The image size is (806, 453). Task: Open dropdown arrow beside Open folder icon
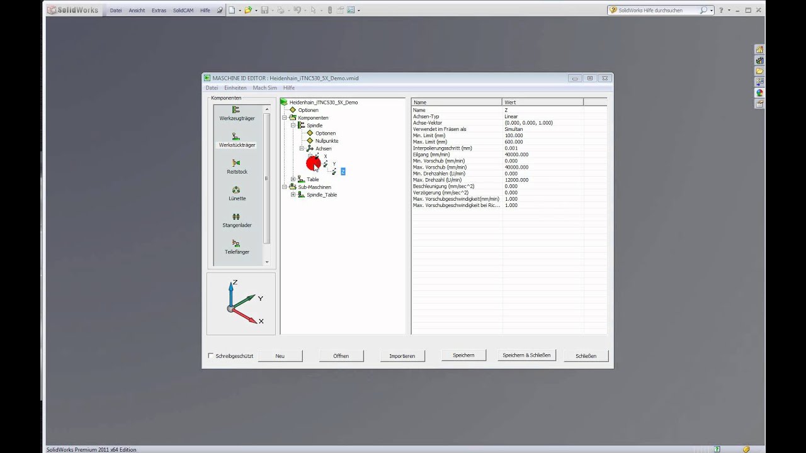click(256, 10)
